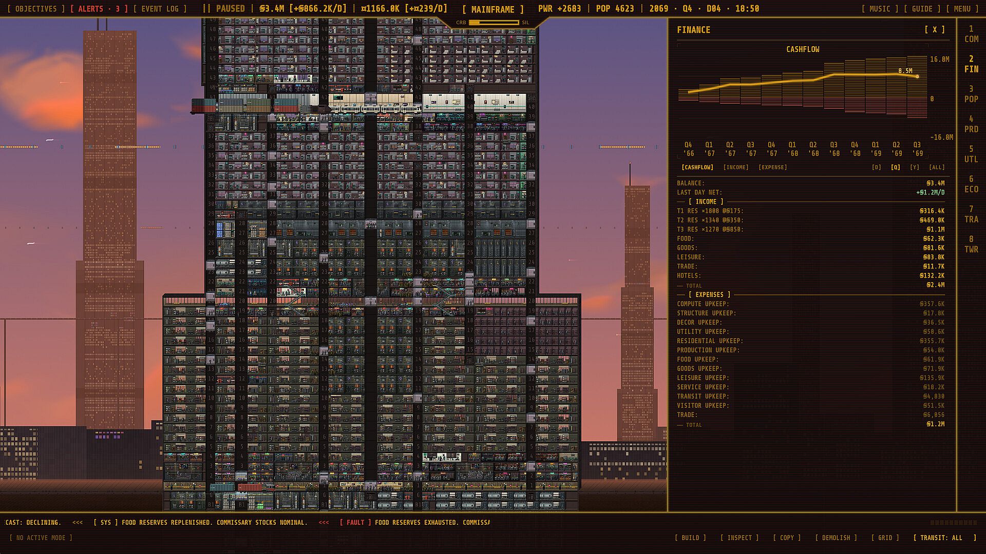Click the No Active Mode status
The image size is (986, 554).
tap(41, 538)
